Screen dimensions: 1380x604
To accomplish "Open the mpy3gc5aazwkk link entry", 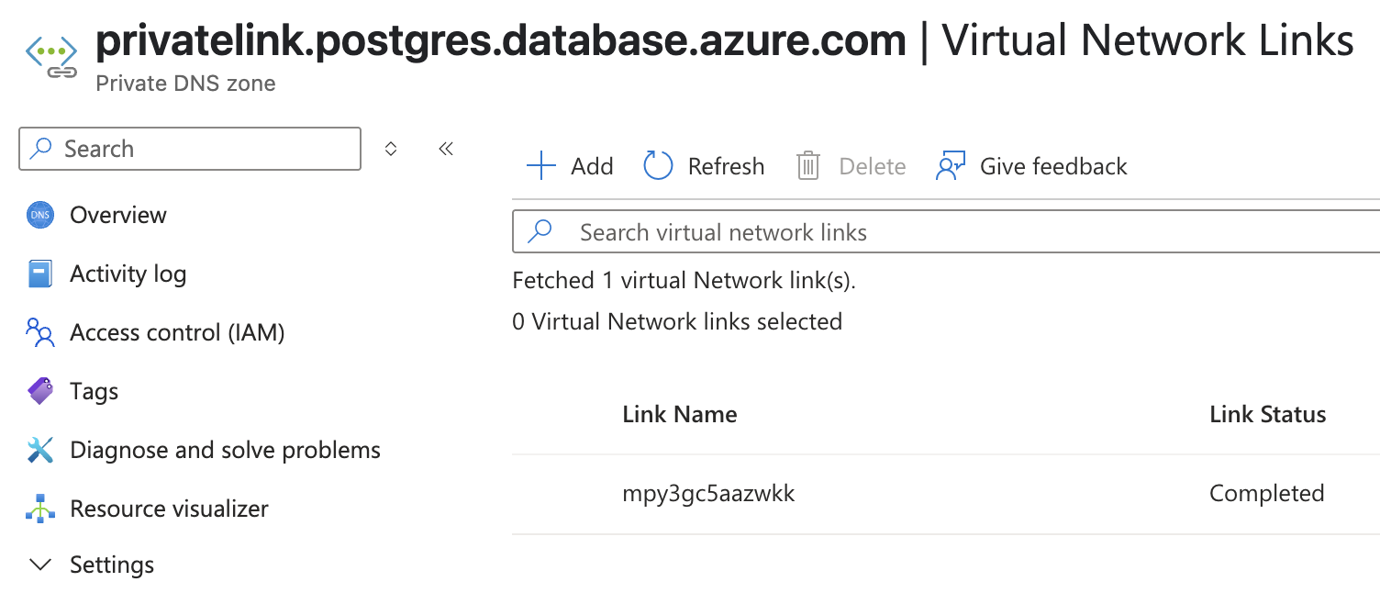I will point(708,494).
